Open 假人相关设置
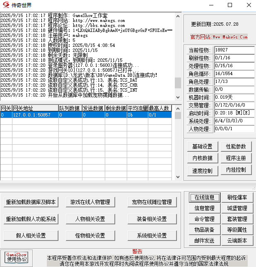The height and width of the screenshot is (267, 256). [31, 235]
